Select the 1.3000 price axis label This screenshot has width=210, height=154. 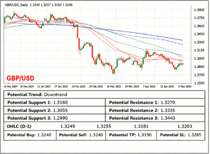(199, 59)
